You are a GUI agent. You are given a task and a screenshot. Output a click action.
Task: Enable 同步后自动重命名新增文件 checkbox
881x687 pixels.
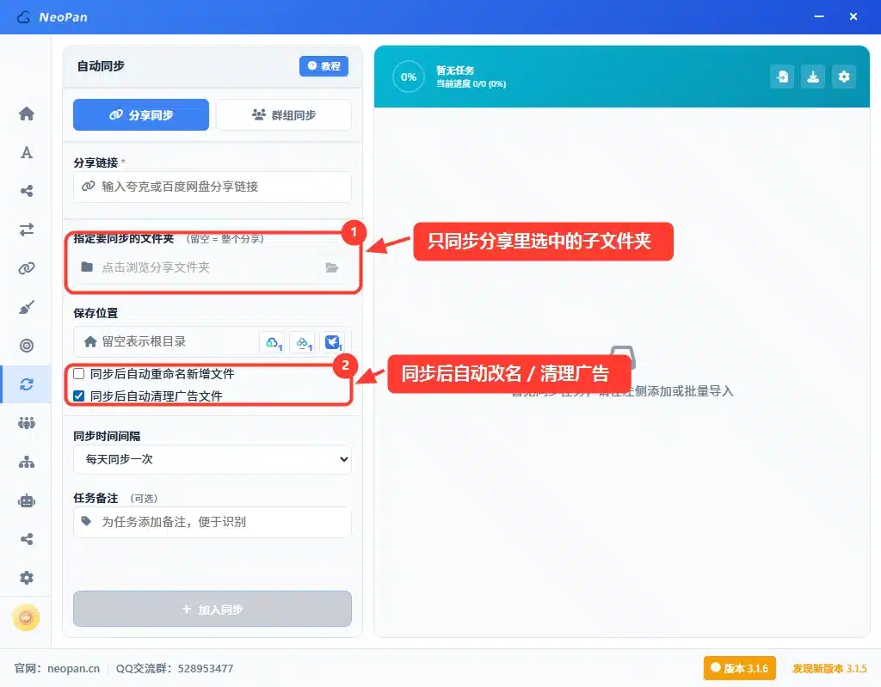pyautogui.click(x=79, y=373)
